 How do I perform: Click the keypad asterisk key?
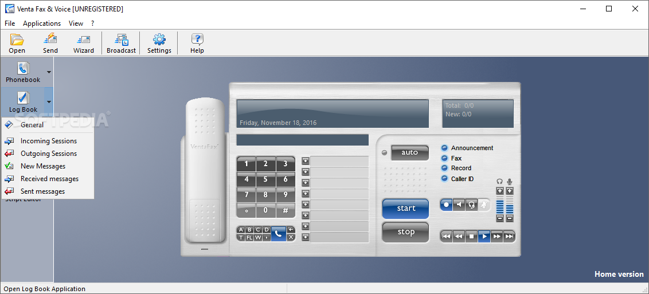(x=247, y=210)
